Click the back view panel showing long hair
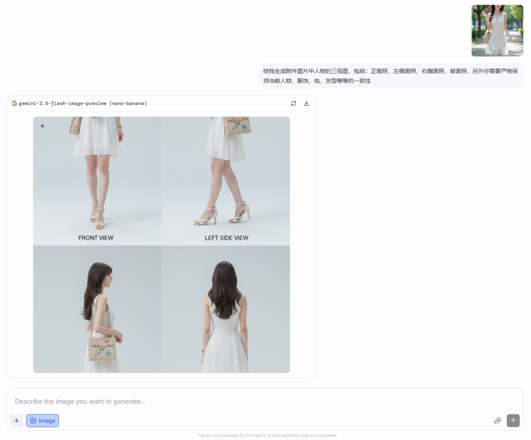The image size is (531, 440). tap(226, 310)
